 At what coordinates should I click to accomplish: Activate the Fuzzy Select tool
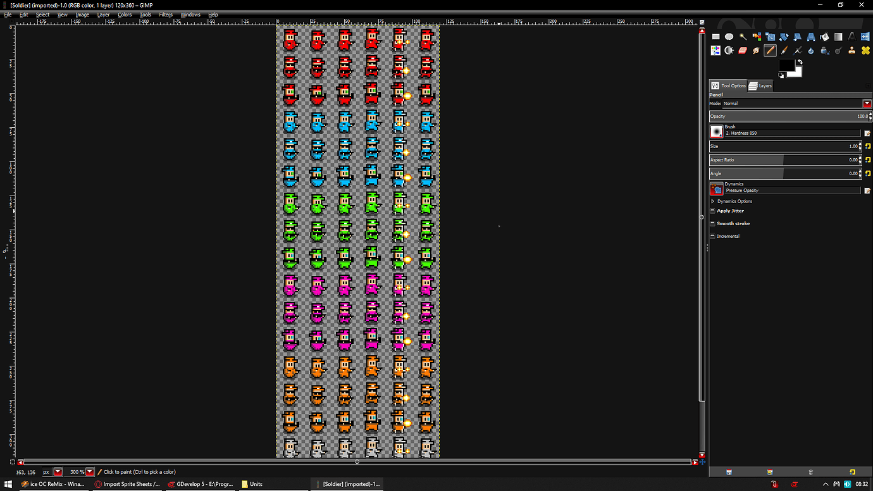point(743,36)
